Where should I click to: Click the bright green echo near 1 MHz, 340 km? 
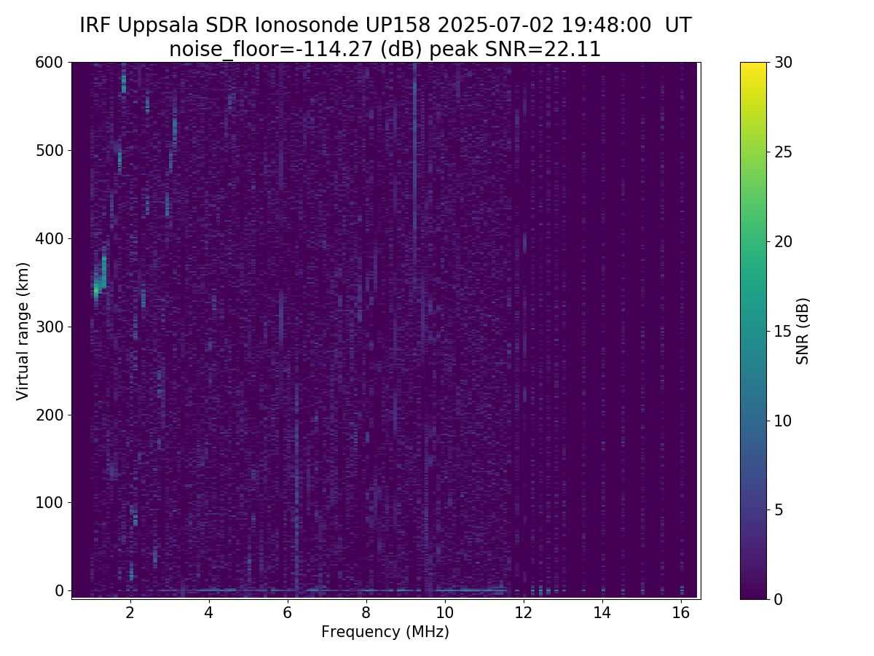click(x=96, y=290)
